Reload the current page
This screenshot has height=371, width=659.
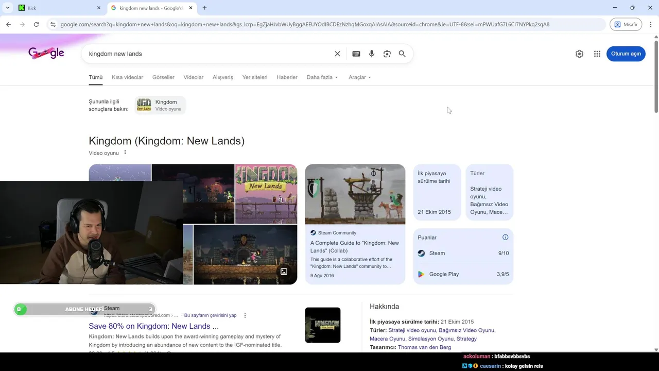point(36,24)
